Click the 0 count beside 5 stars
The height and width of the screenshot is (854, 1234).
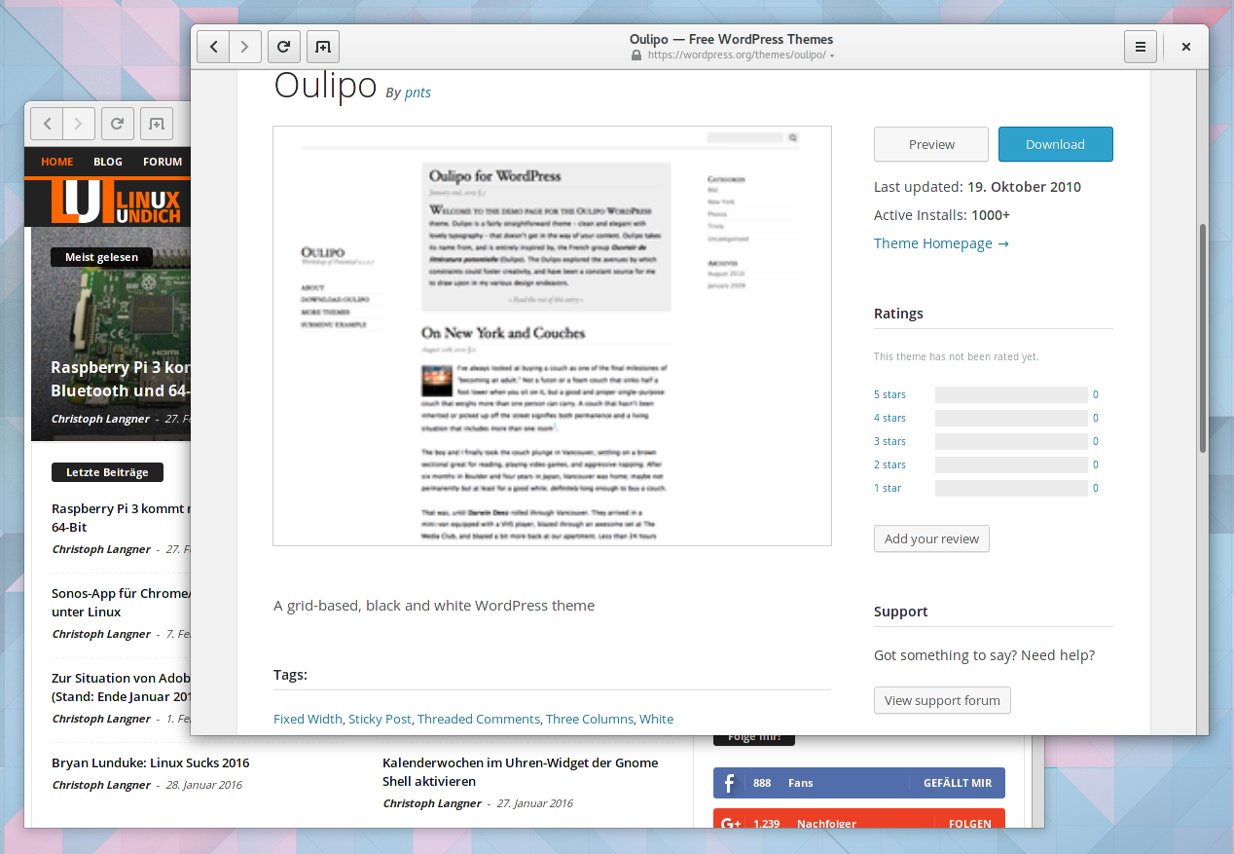(1096, 394)
